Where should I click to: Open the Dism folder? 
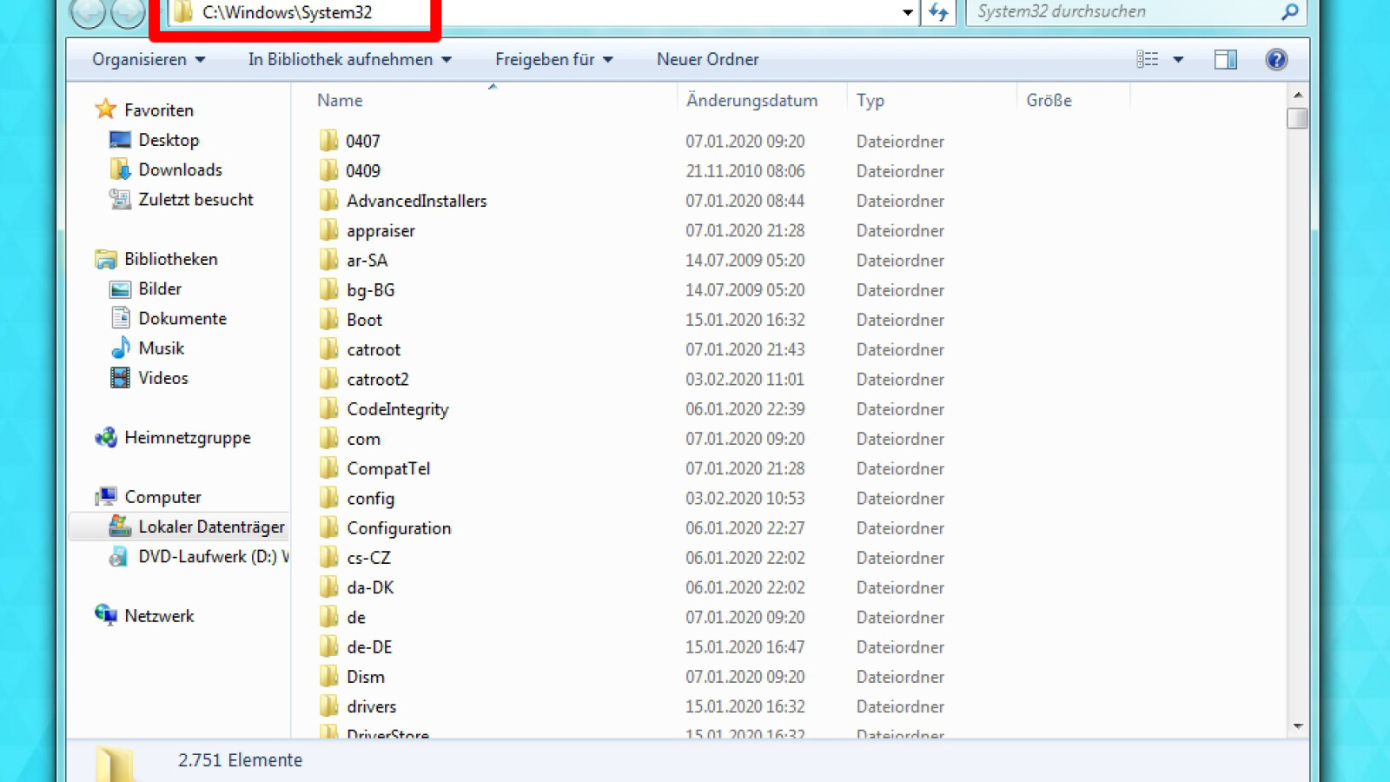click(365, 676)
